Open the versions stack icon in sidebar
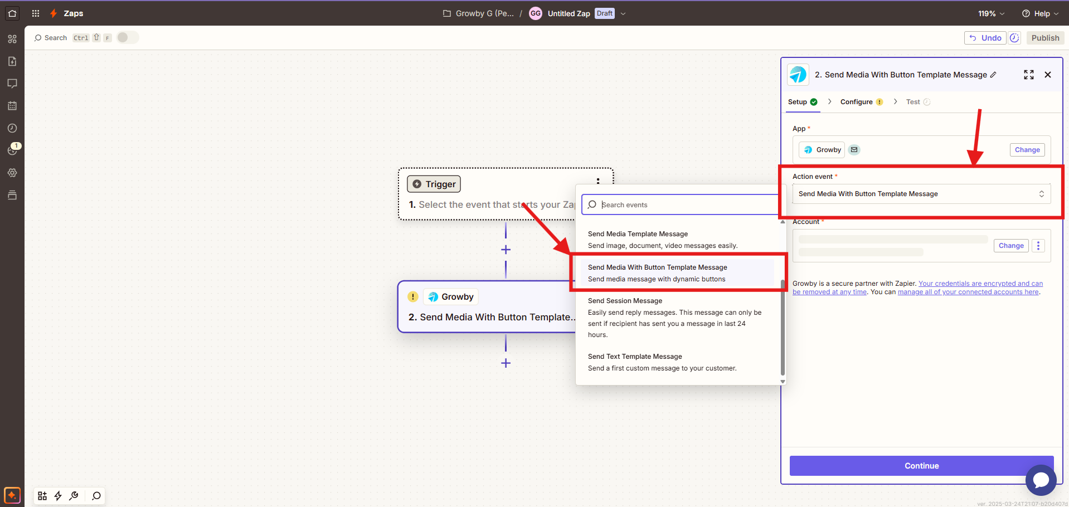Image resolution: width=1069 pixels, height=507 pixels. tap(12, 195)
